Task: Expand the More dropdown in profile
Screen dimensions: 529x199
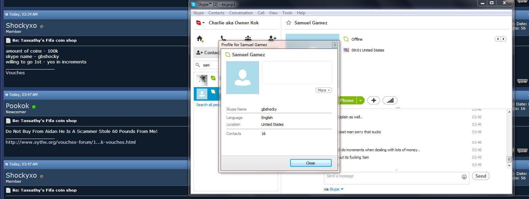Action: 324,90
